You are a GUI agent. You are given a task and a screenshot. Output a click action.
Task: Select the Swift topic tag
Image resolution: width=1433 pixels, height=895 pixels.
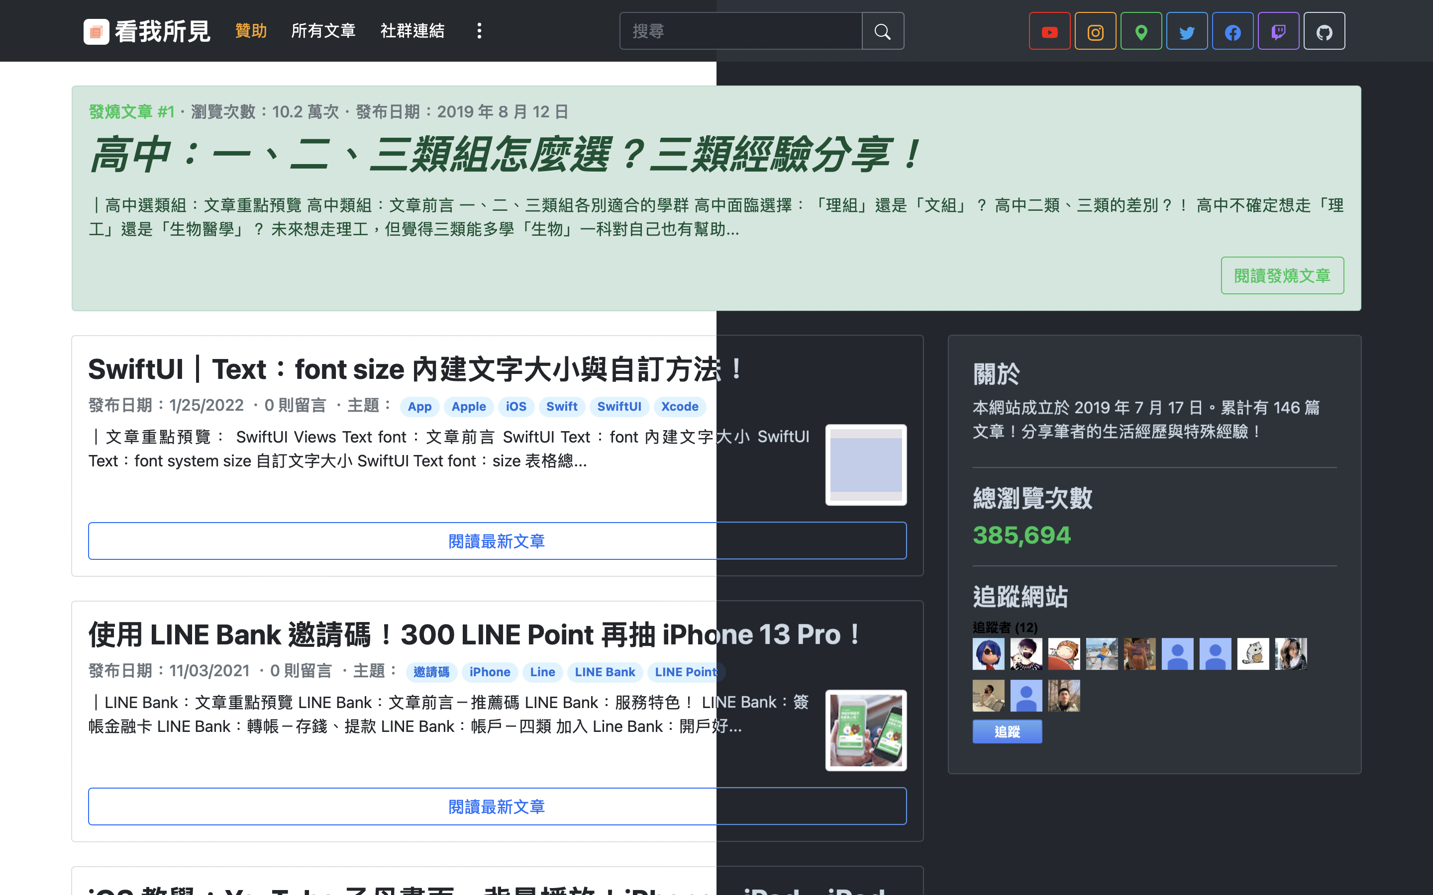point(561,407)
